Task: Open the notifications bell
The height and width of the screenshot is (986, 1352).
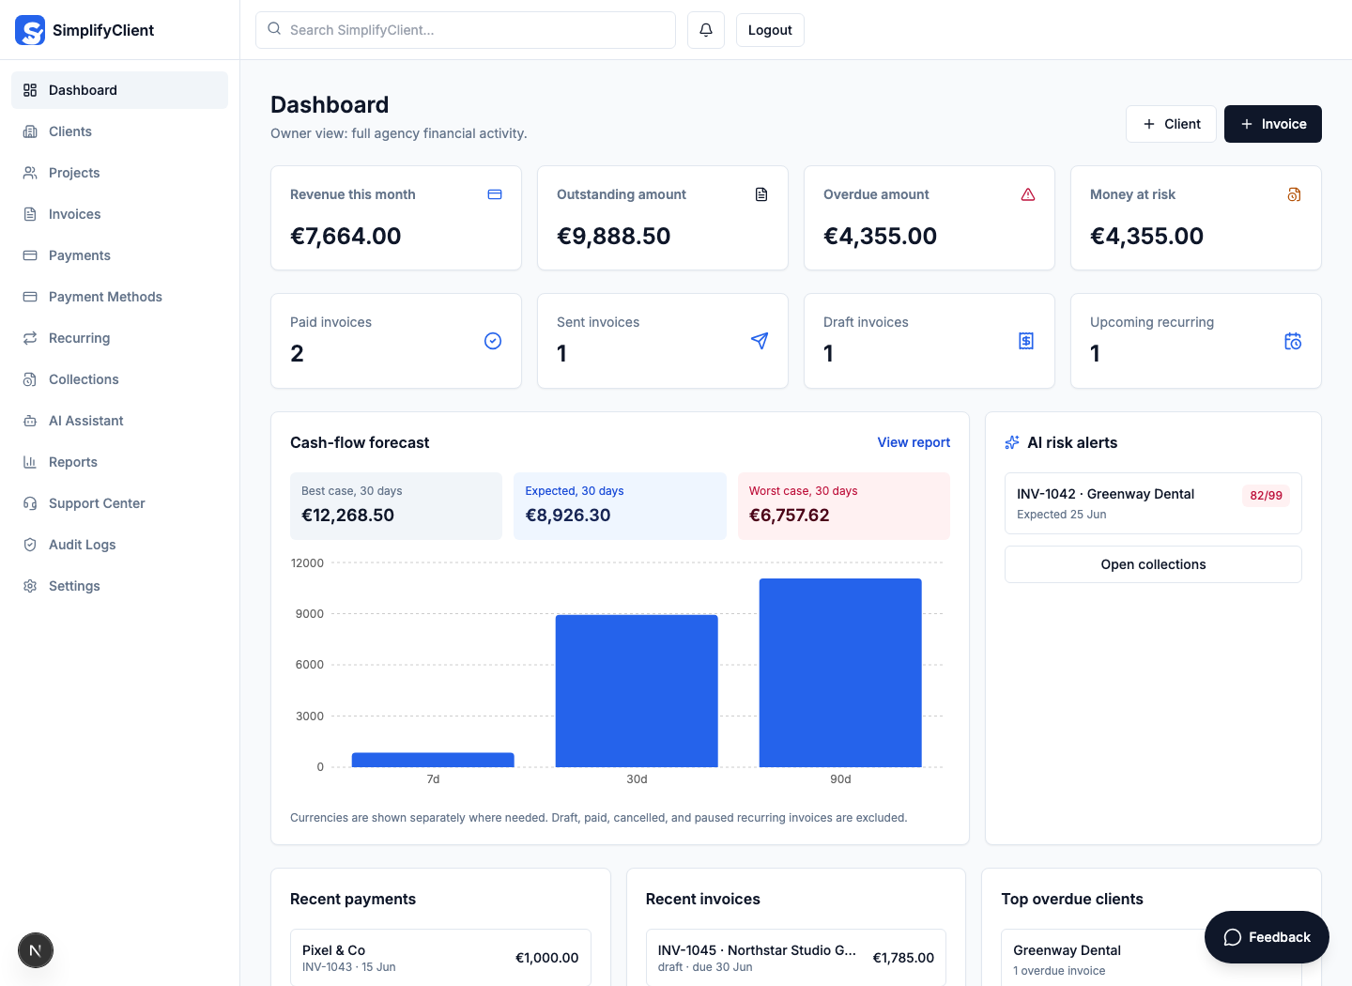Action: (706, 30)
